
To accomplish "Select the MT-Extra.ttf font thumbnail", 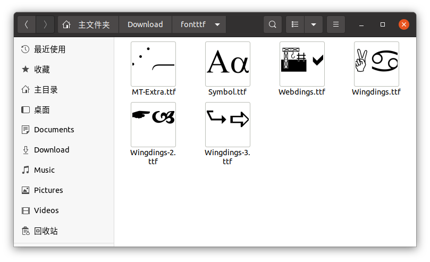I will (153, 64).
